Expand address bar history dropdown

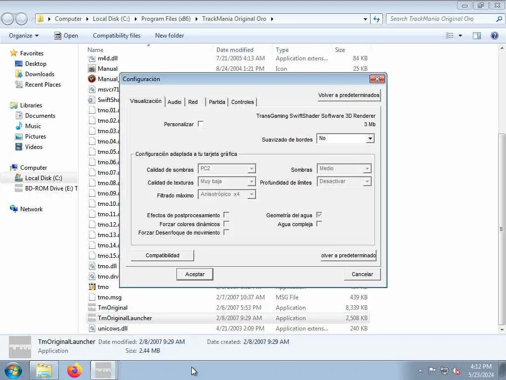point(365,19)
